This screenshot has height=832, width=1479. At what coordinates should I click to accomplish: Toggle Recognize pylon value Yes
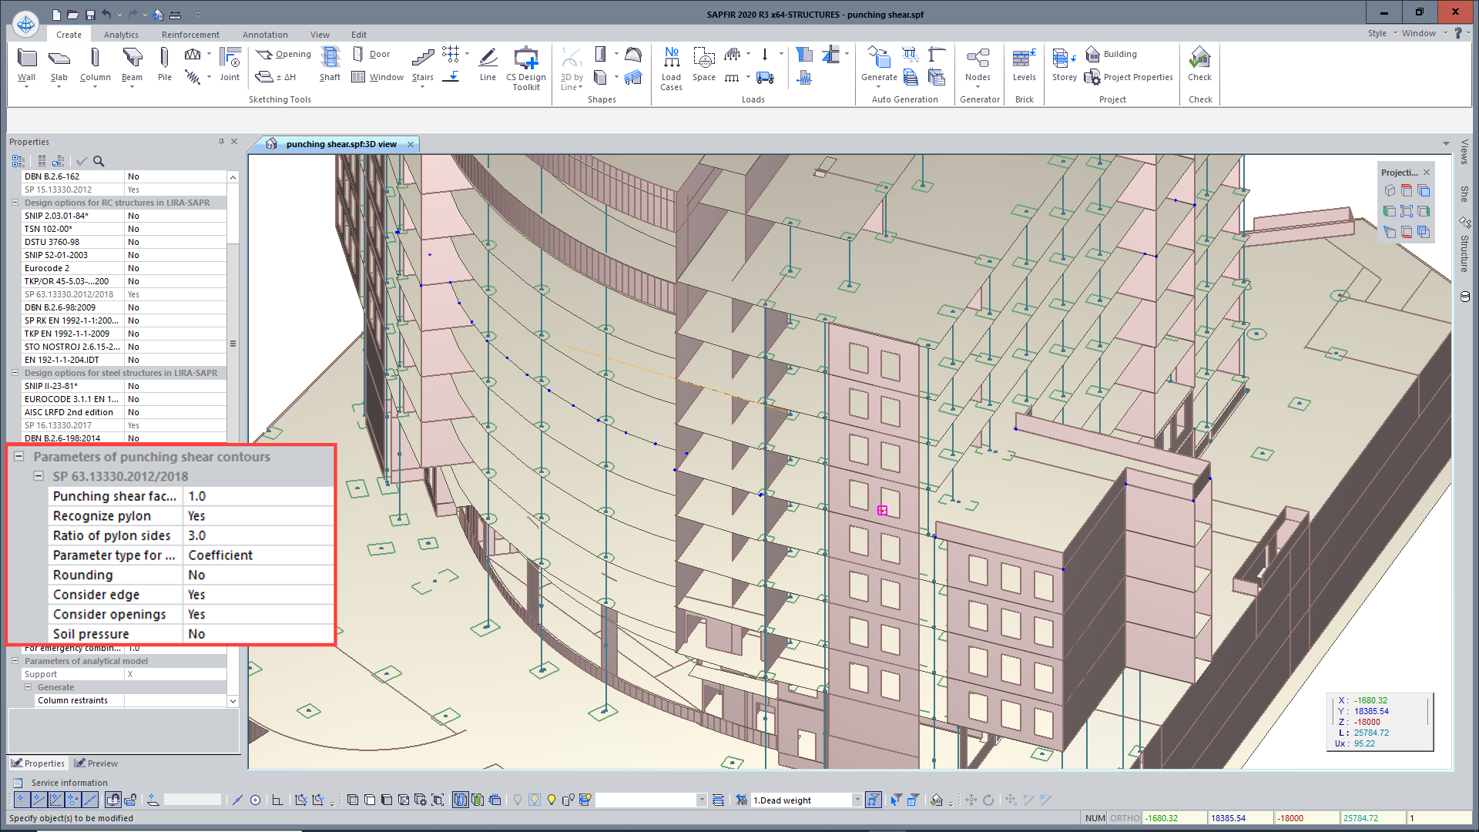click(258, 516)
